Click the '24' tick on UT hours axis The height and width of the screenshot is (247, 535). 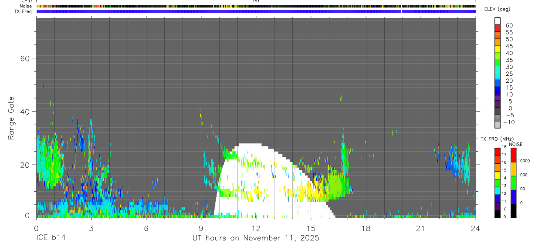(x=476, y=228)
